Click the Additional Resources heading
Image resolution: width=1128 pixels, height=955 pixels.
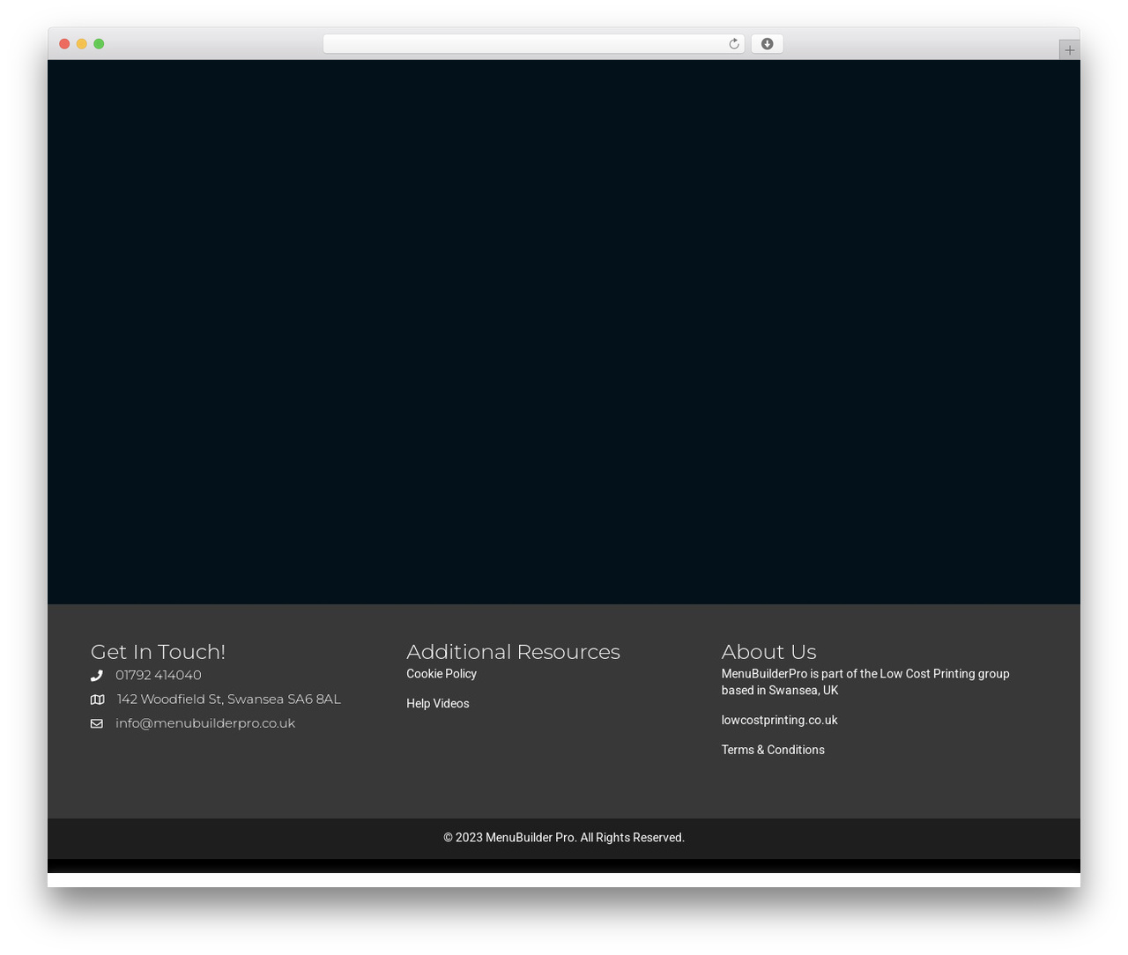[513, 652]
